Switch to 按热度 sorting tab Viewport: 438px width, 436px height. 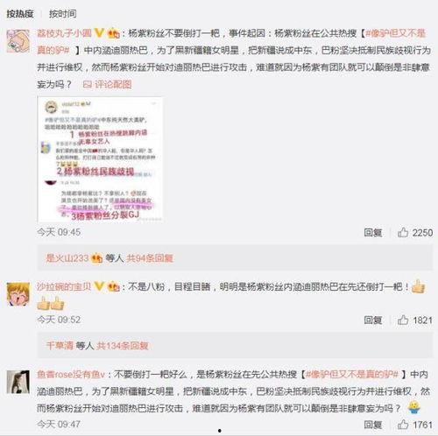coord(20,14)
